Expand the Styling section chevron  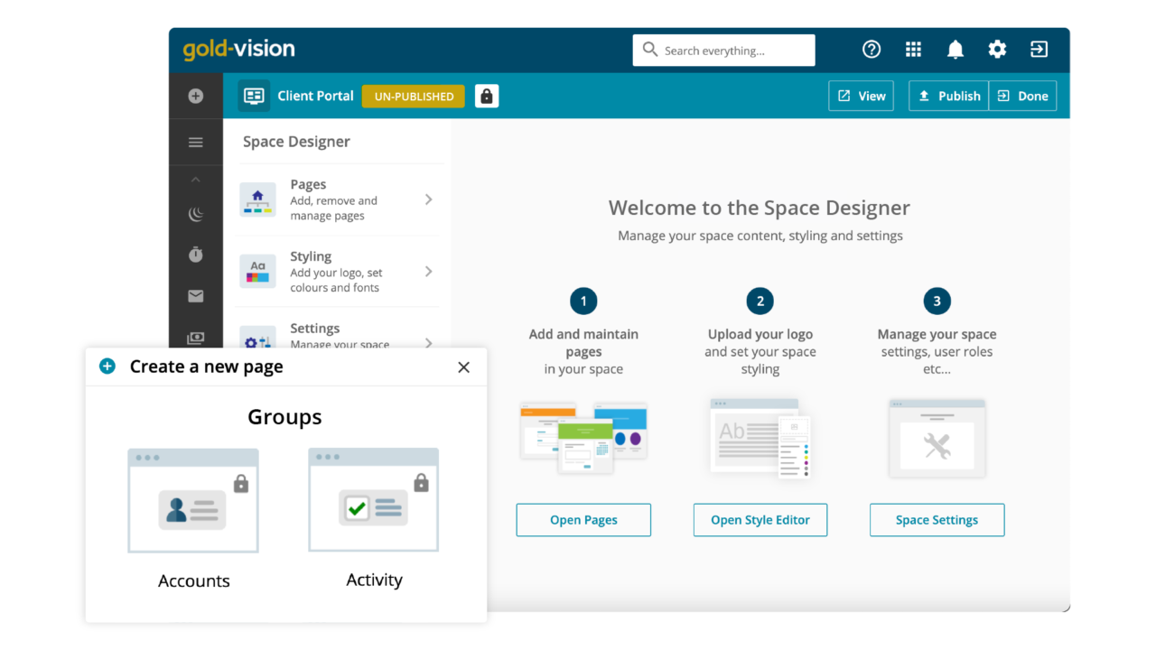tap(428, 272)
